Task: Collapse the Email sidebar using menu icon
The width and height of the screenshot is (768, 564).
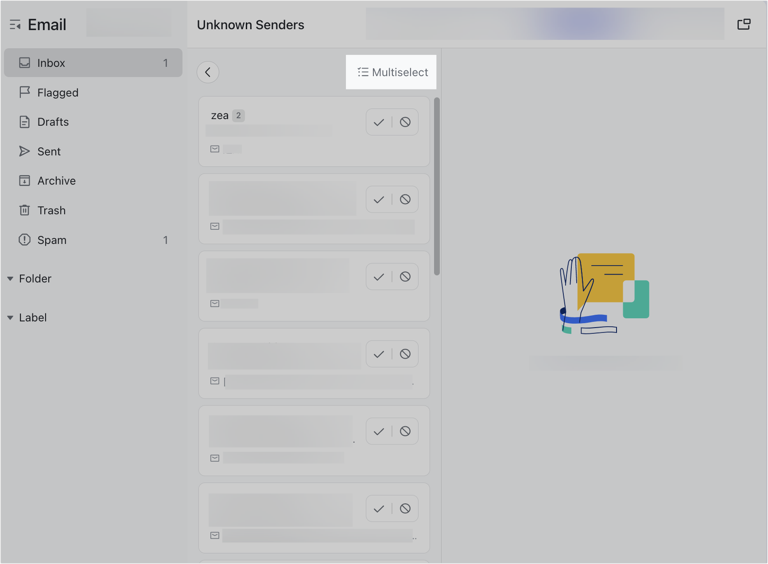Action: click(x=16, y=25)
